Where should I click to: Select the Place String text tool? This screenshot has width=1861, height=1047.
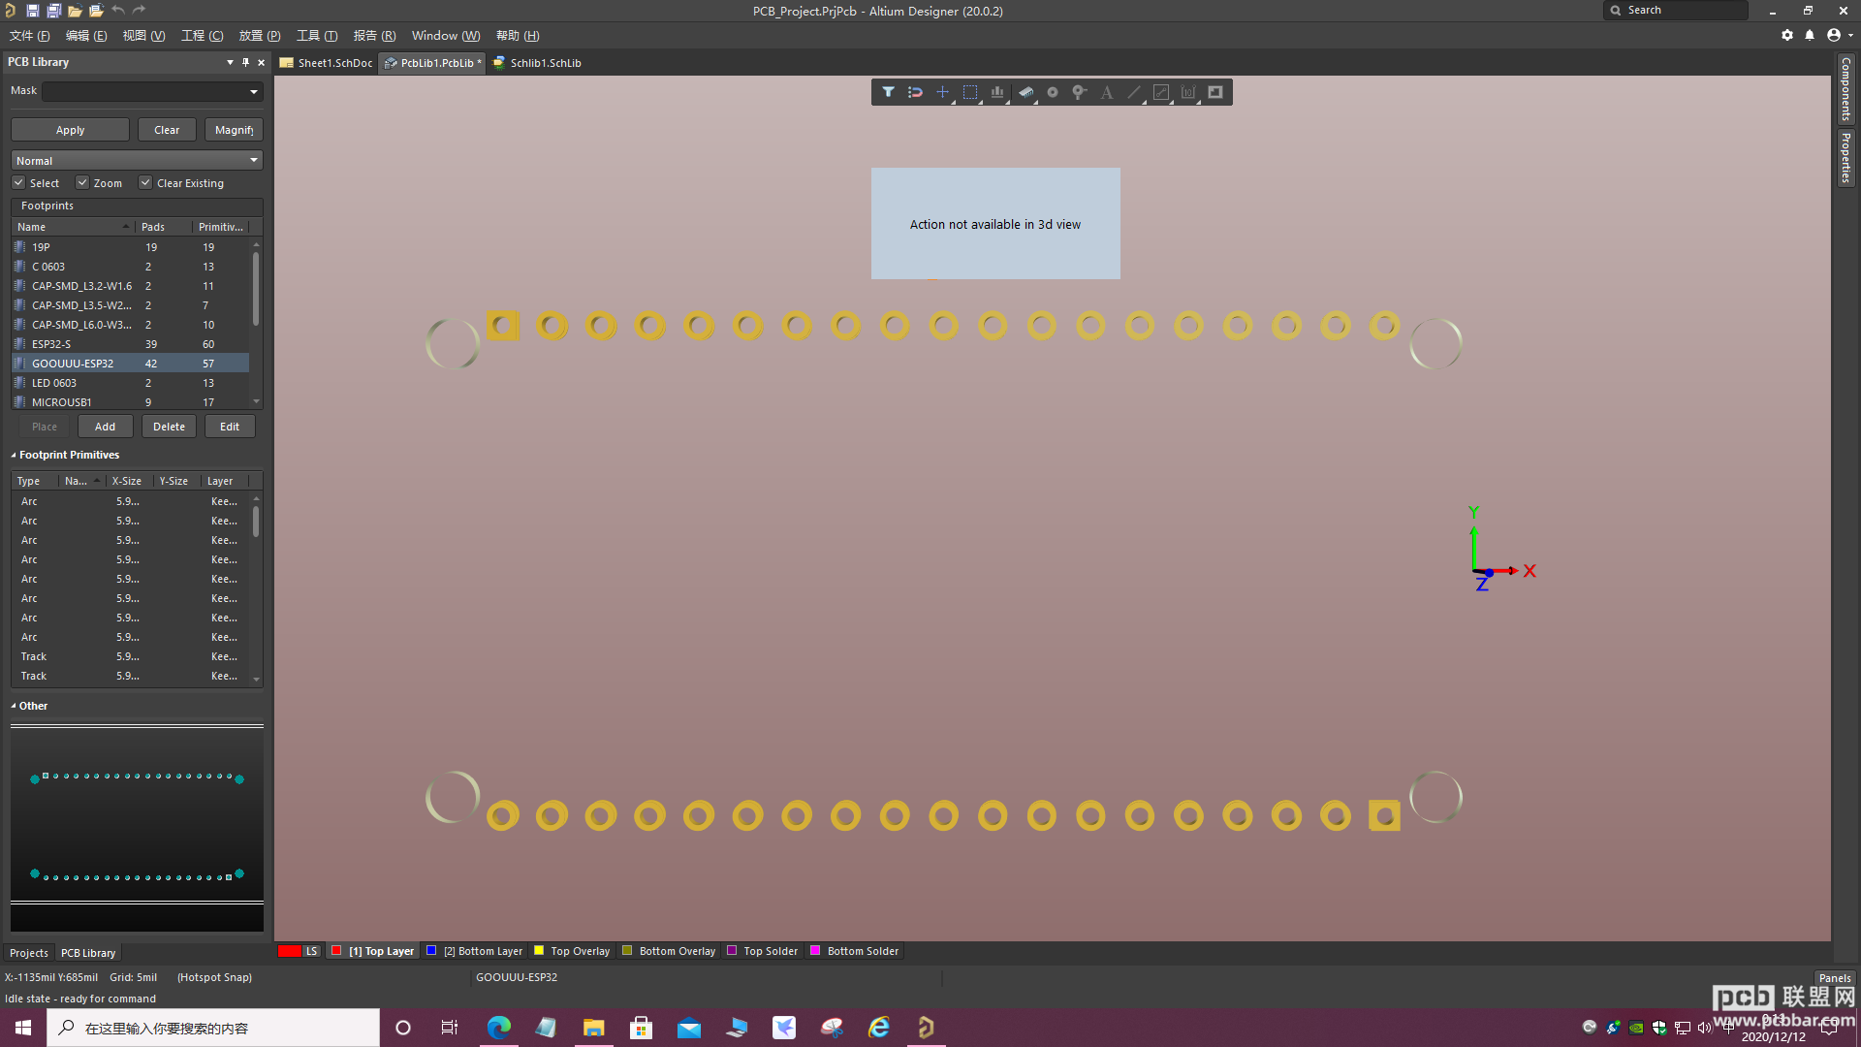click(1107, 92)
